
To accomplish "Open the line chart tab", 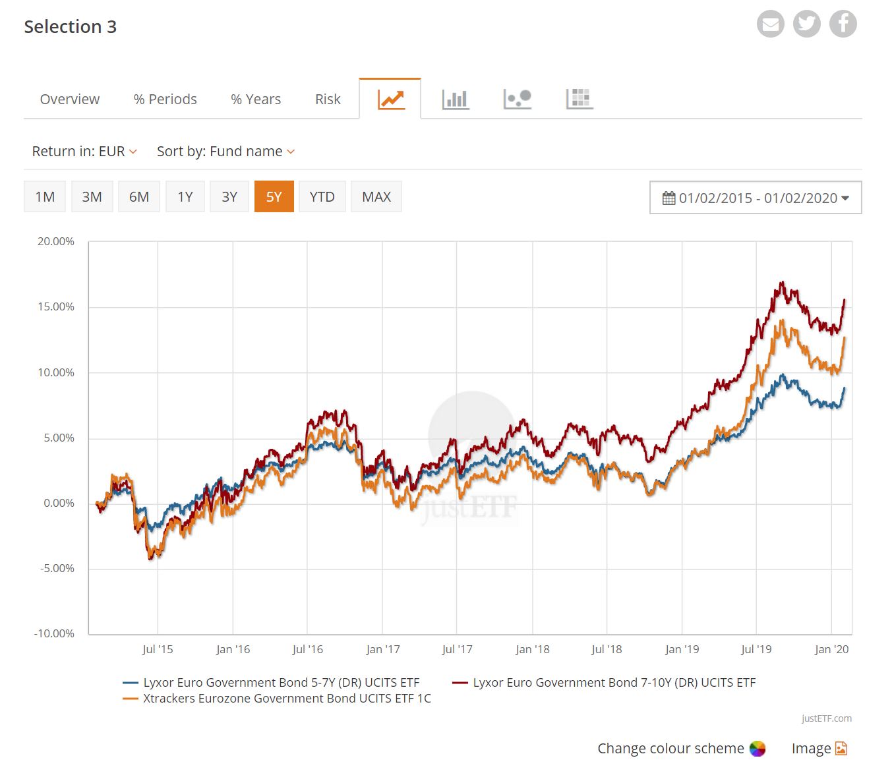I will coord(390,100).
